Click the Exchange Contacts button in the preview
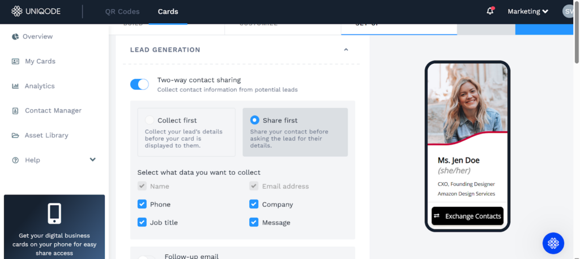 pos(467,216)
